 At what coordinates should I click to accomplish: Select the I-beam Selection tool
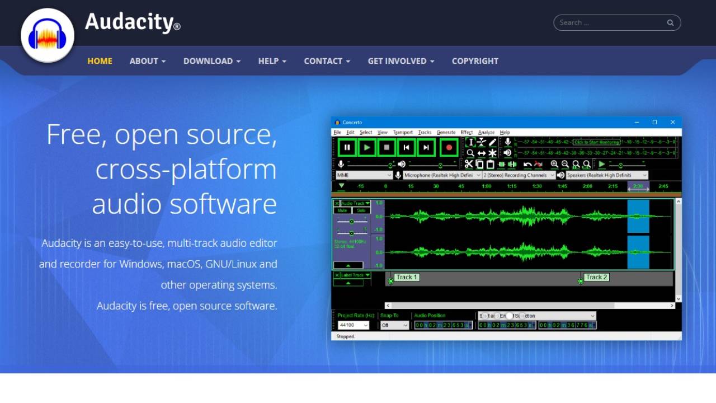(x=470, y=142)
